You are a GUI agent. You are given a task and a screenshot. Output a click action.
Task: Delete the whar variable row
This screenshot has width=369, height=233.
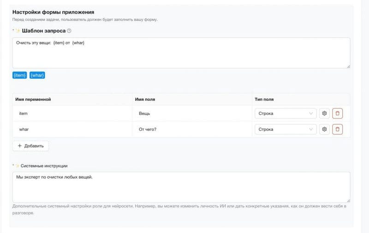point(338,129)
